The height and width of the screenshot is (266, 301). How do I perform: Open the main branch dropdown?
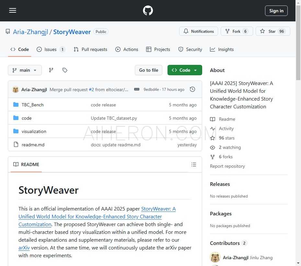pos(25,70)
